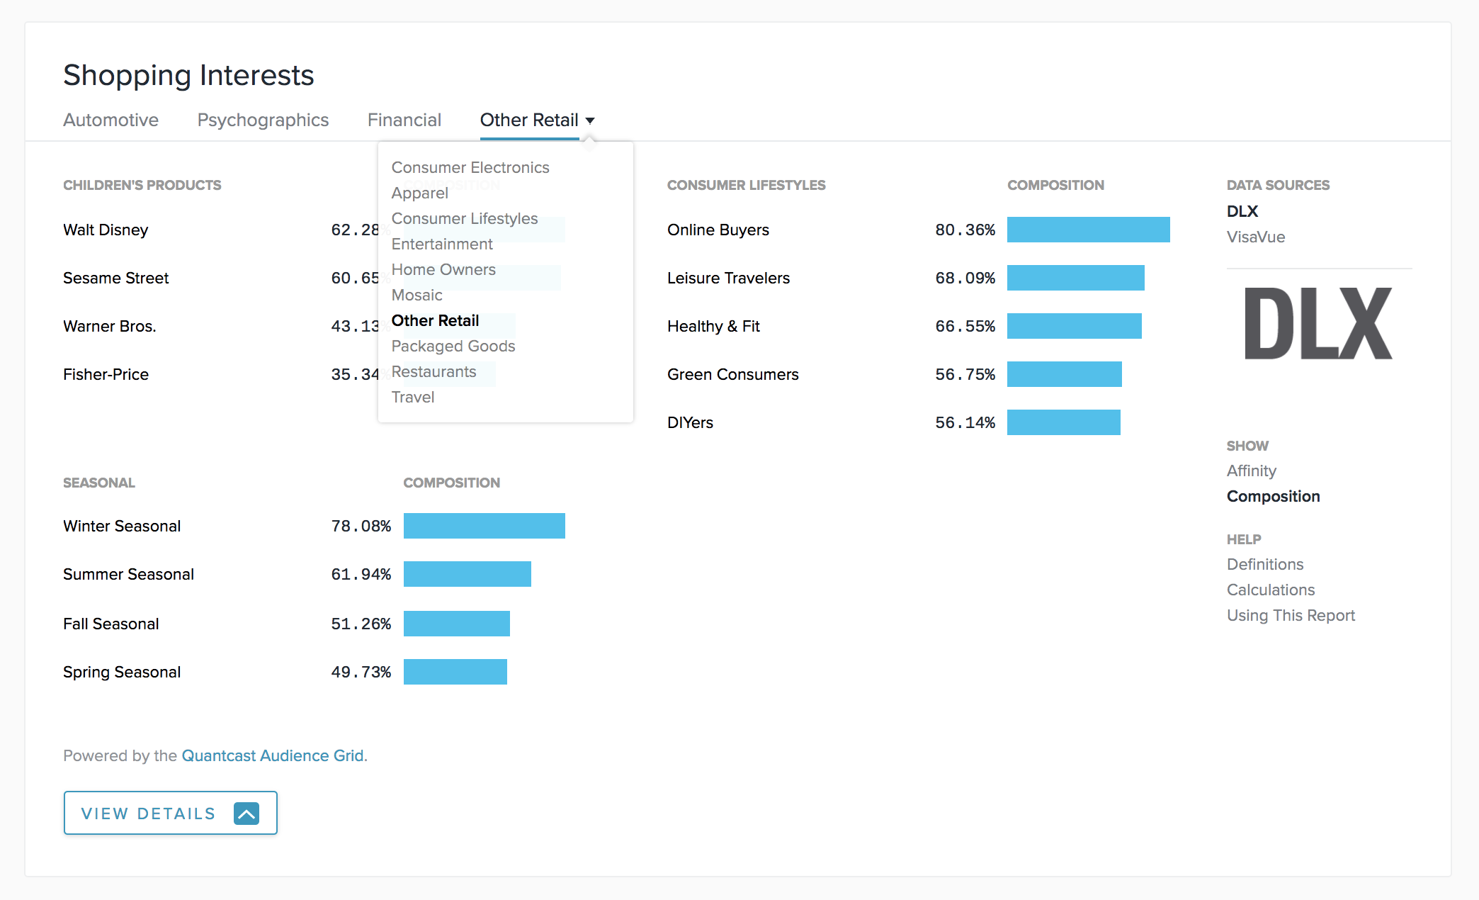Viewport: 1479px width, 900px height.
Task: Open the Other Retail dropdown caret
Action: coord(590,120)
